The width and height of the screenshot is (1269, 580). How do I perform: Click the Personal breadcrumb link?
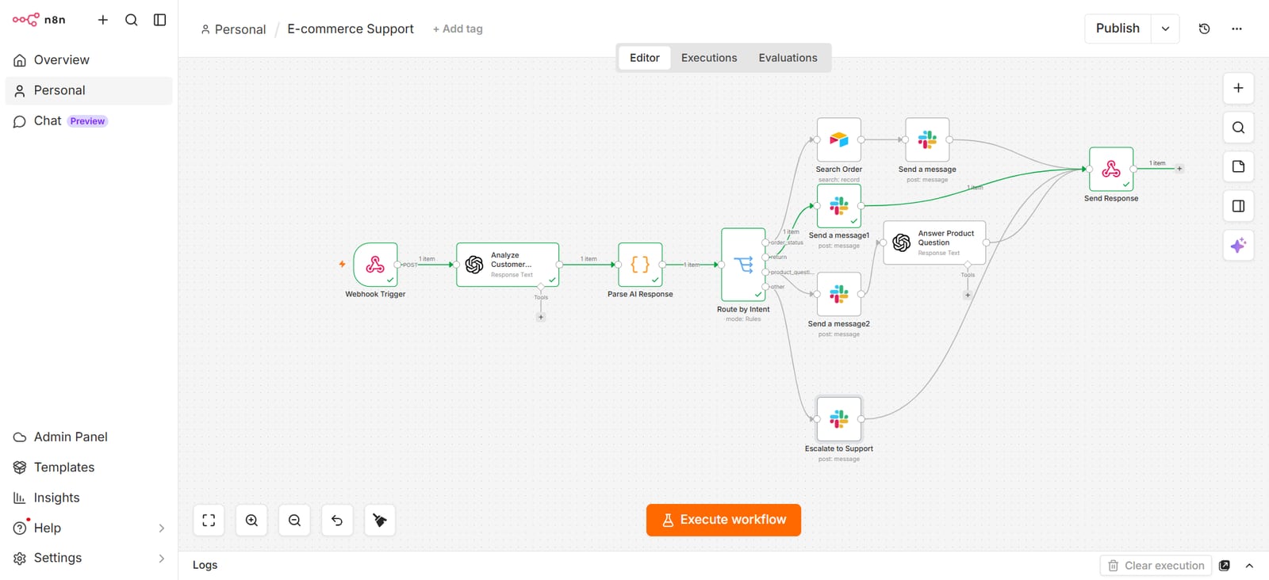click(x=233, y=29)
